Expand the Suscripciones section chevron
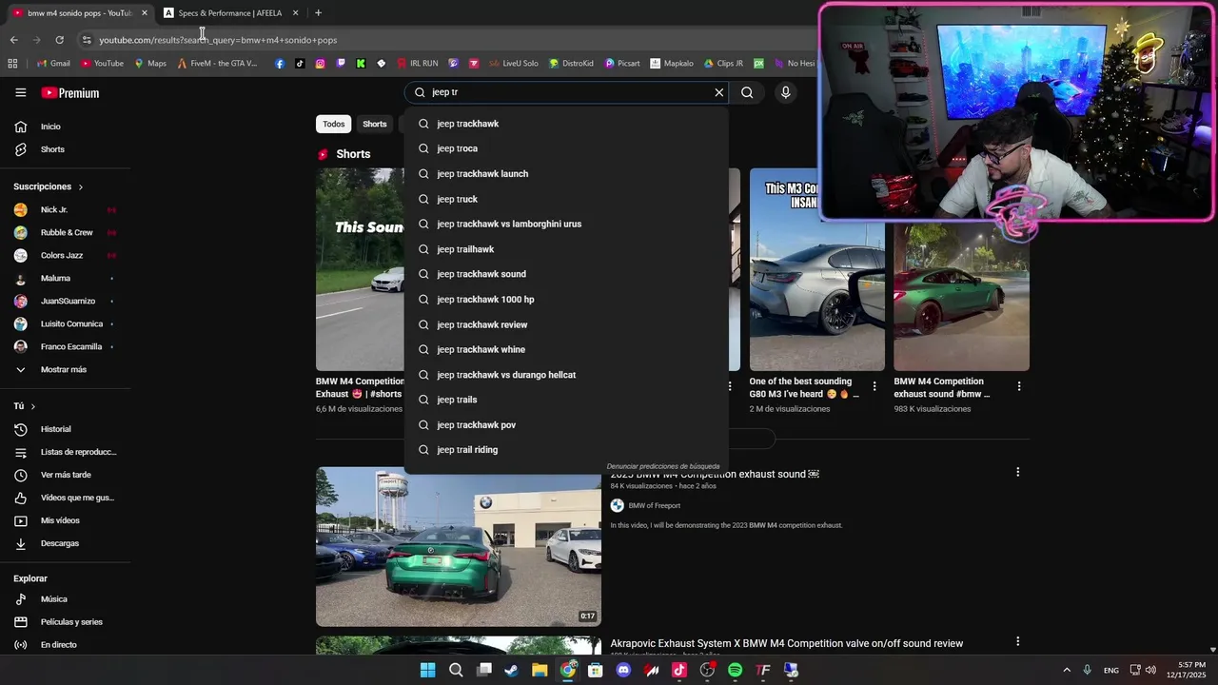This screenshot has width=1218, height=685. pyautogui.click(x=80, y=186)
